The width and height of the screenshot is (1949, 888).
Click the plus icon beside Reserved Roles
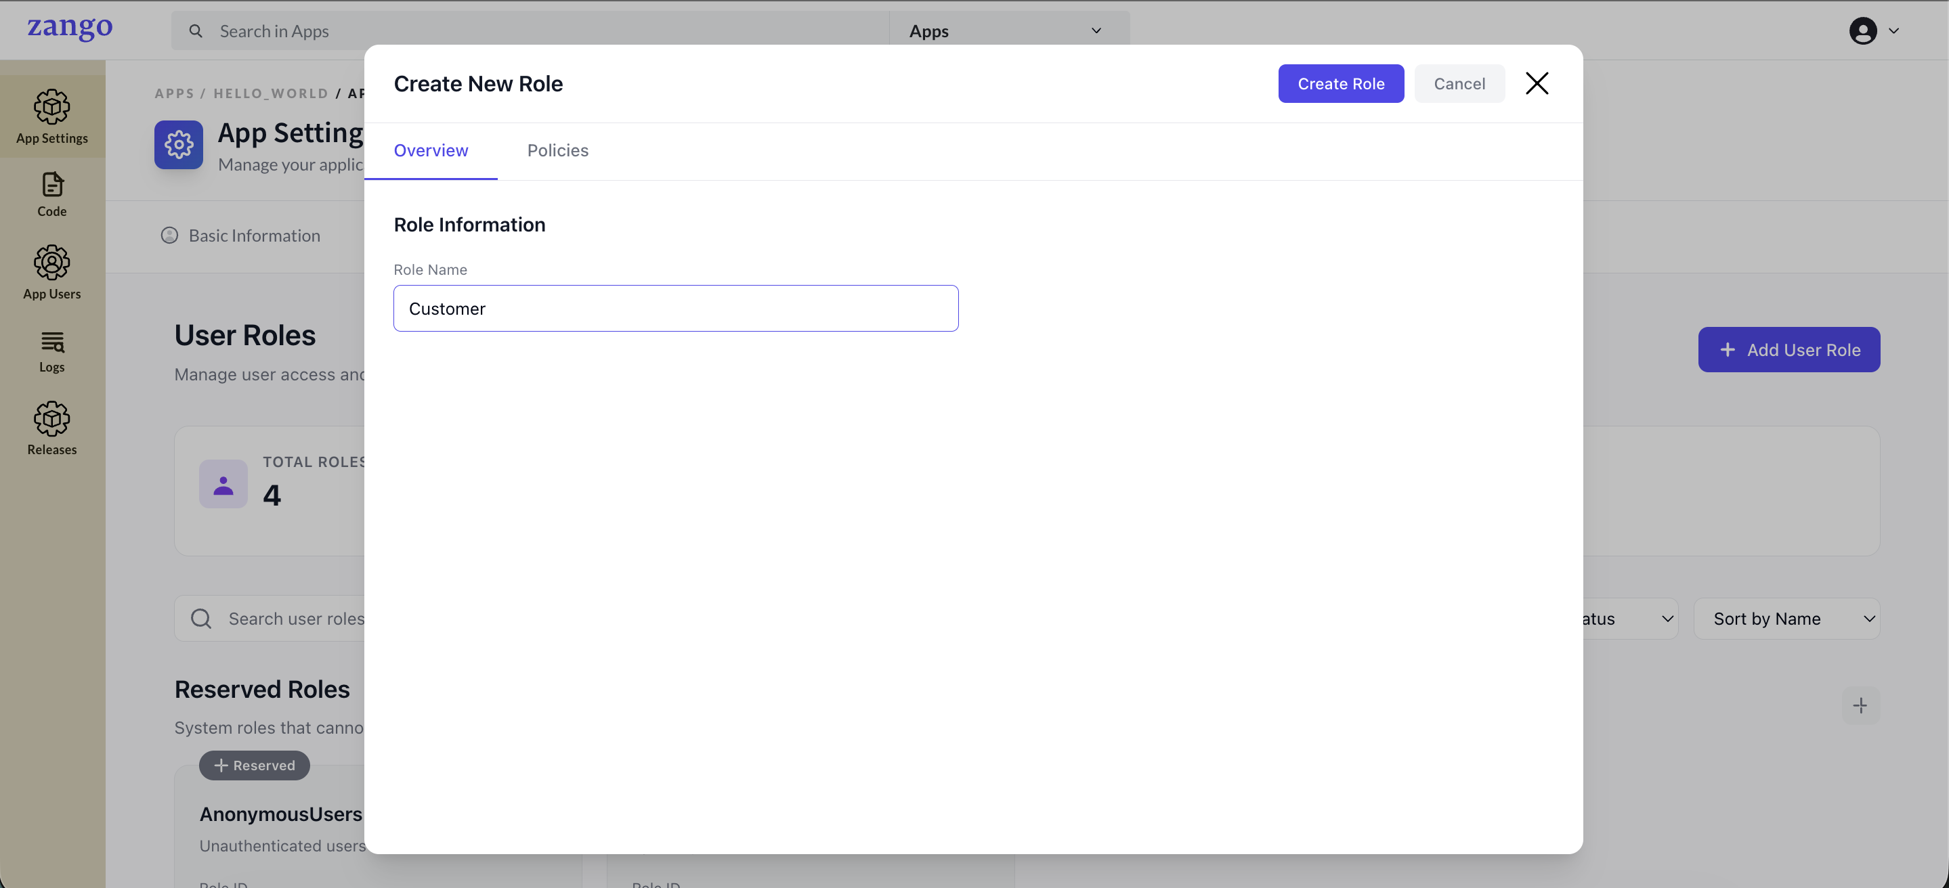point(1860,706)
